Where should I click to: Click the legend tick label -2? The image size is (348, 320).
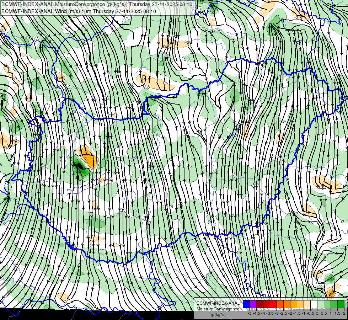pyautogui.click(x=290, y=313)
